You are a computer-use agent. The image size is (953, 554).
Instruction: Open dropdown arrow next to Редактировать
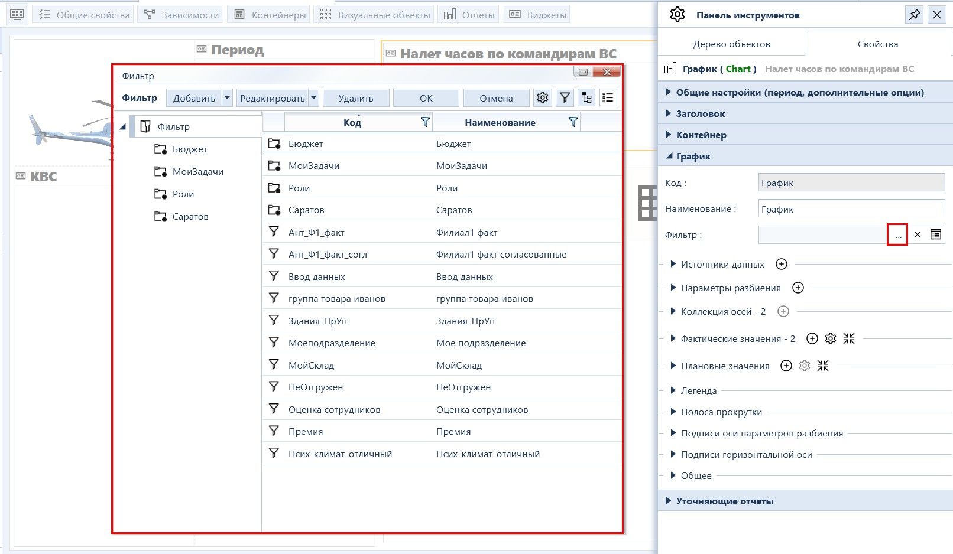[x=314, y=98]
